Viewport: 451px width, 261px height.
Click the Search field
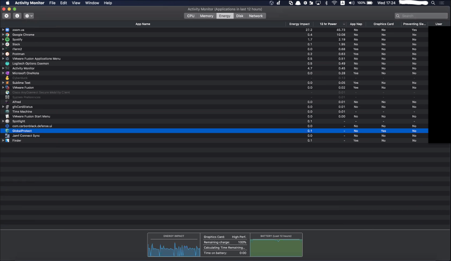point(421,16)
